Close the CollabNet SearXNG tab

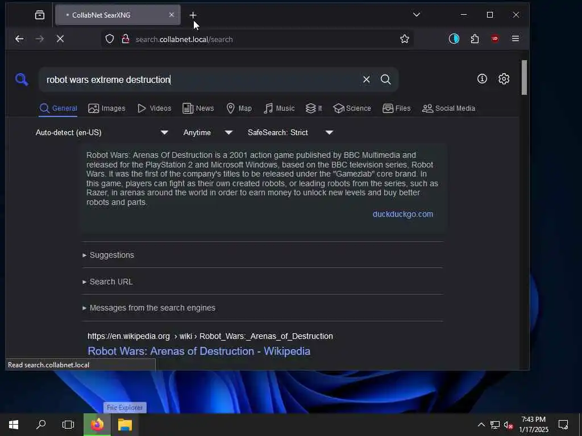coord(172,15)
